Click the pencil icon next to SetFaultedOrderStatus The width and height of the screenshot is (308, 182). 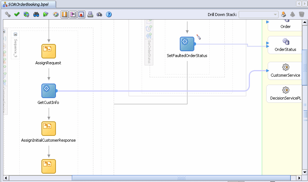click(x=199, y=37)
